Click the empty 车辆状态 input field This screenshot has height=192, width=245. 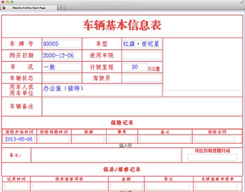(x=62, y=78)
